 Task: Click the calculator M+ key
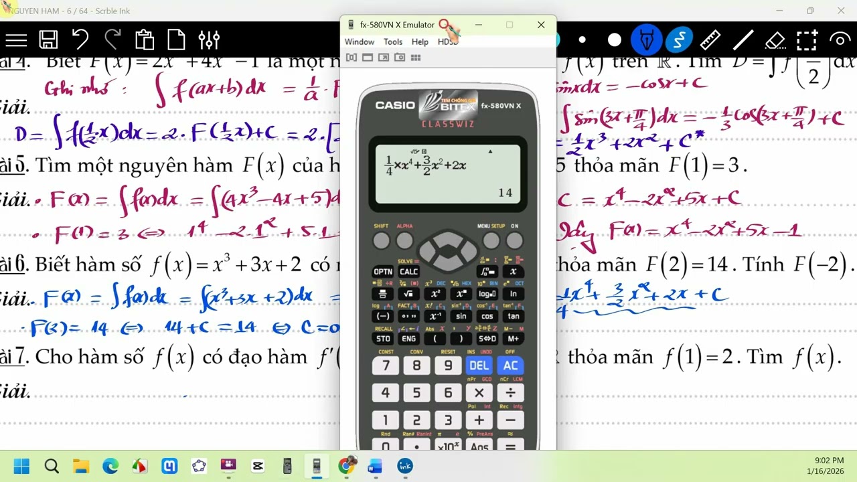tap(514, 338)
